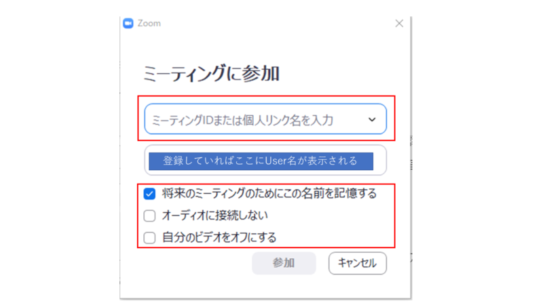
Task: Click white border of the name field box
Action: 380,161
